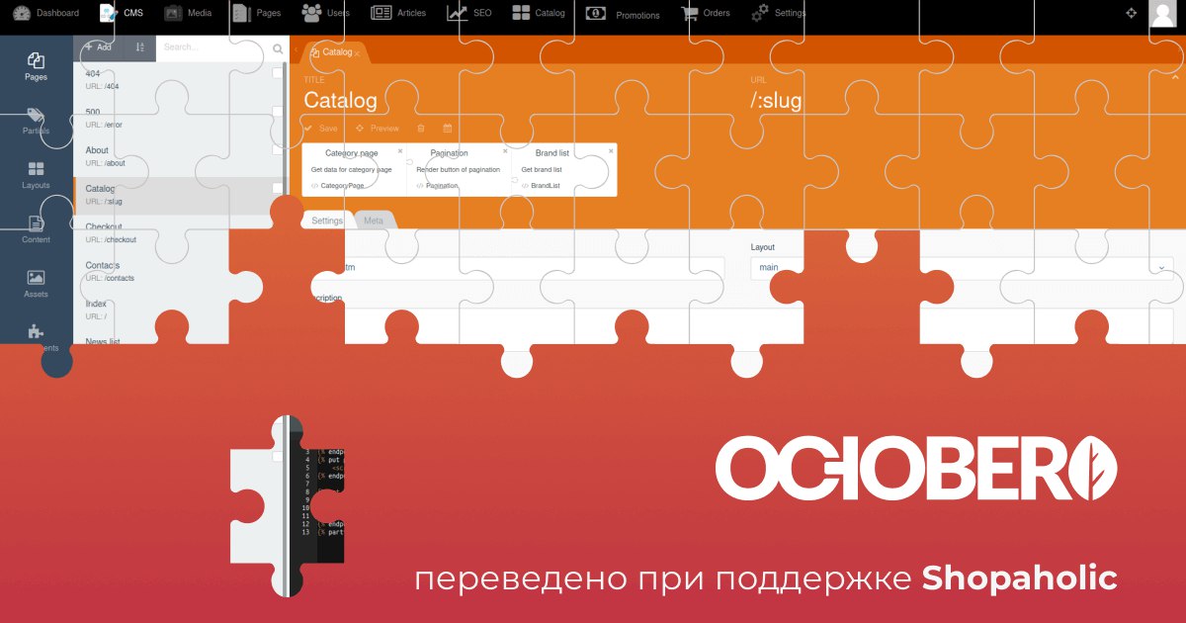Click the Articles newspaper icon
Screen dimensions: 1186x623
[x=381, y=13]
